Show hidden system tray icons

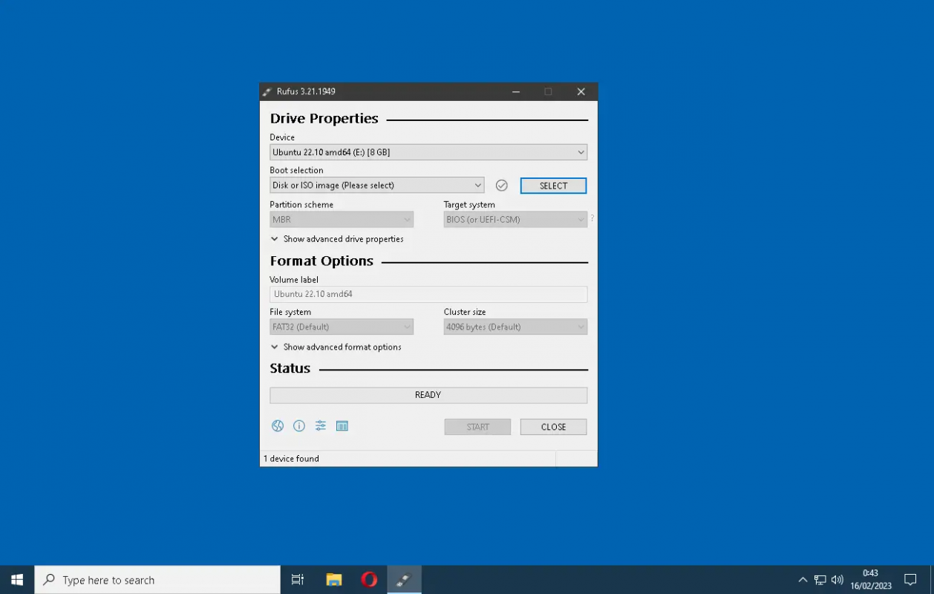point(803,580)
